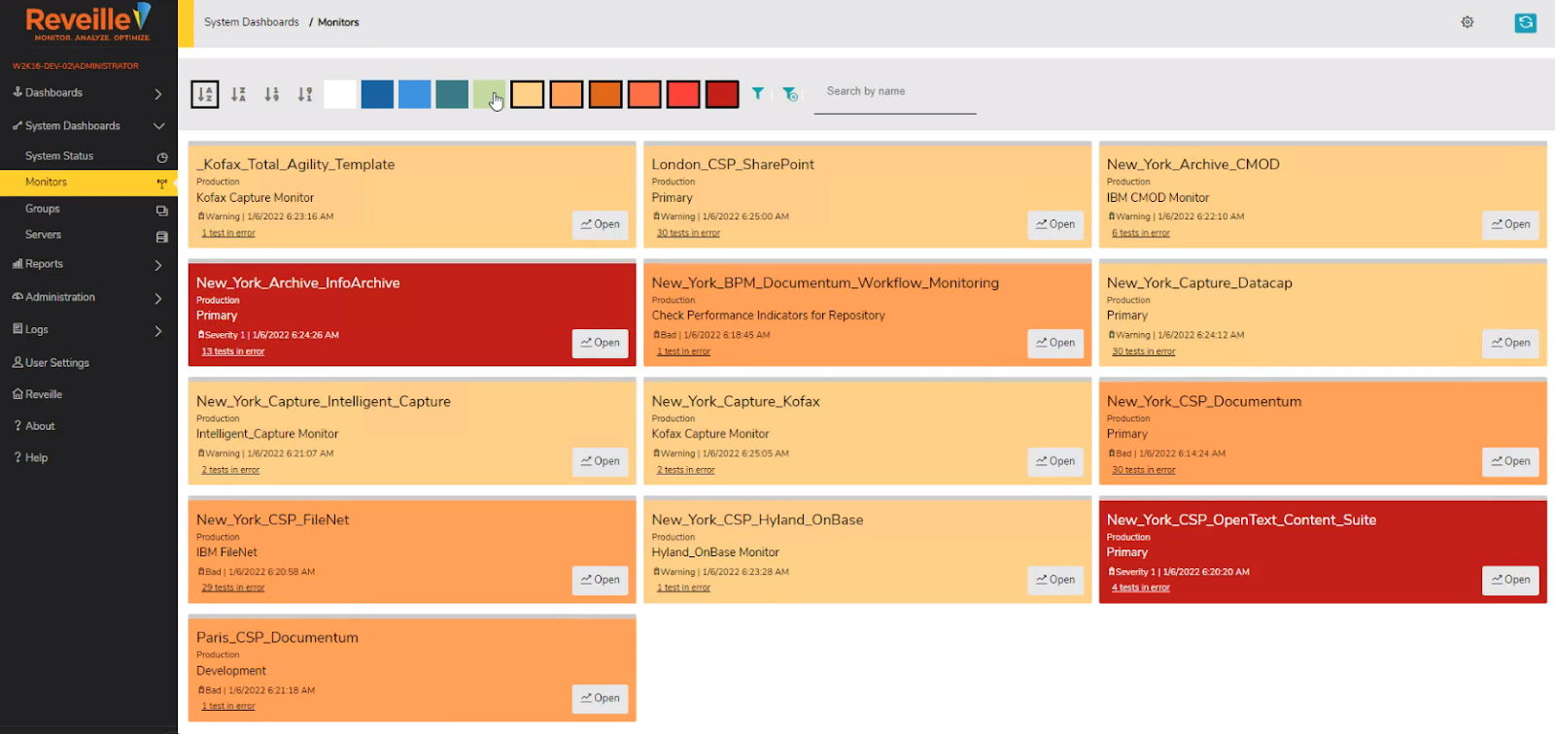Toggle the dark blue status color filter
The image size is (1555, 734).
(x=377, y=94)
